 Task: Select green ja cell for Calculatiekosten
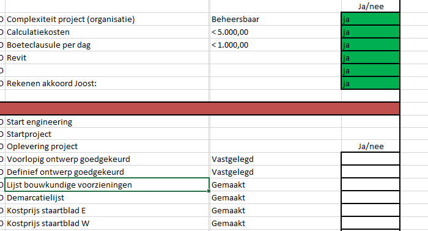coord(371,32)
